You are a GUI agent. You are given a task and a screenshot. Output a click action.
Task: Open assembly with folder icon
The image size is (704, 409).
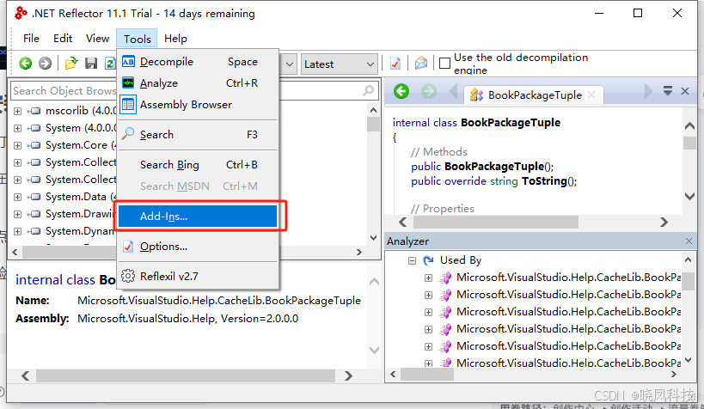(x=71, y=64)
